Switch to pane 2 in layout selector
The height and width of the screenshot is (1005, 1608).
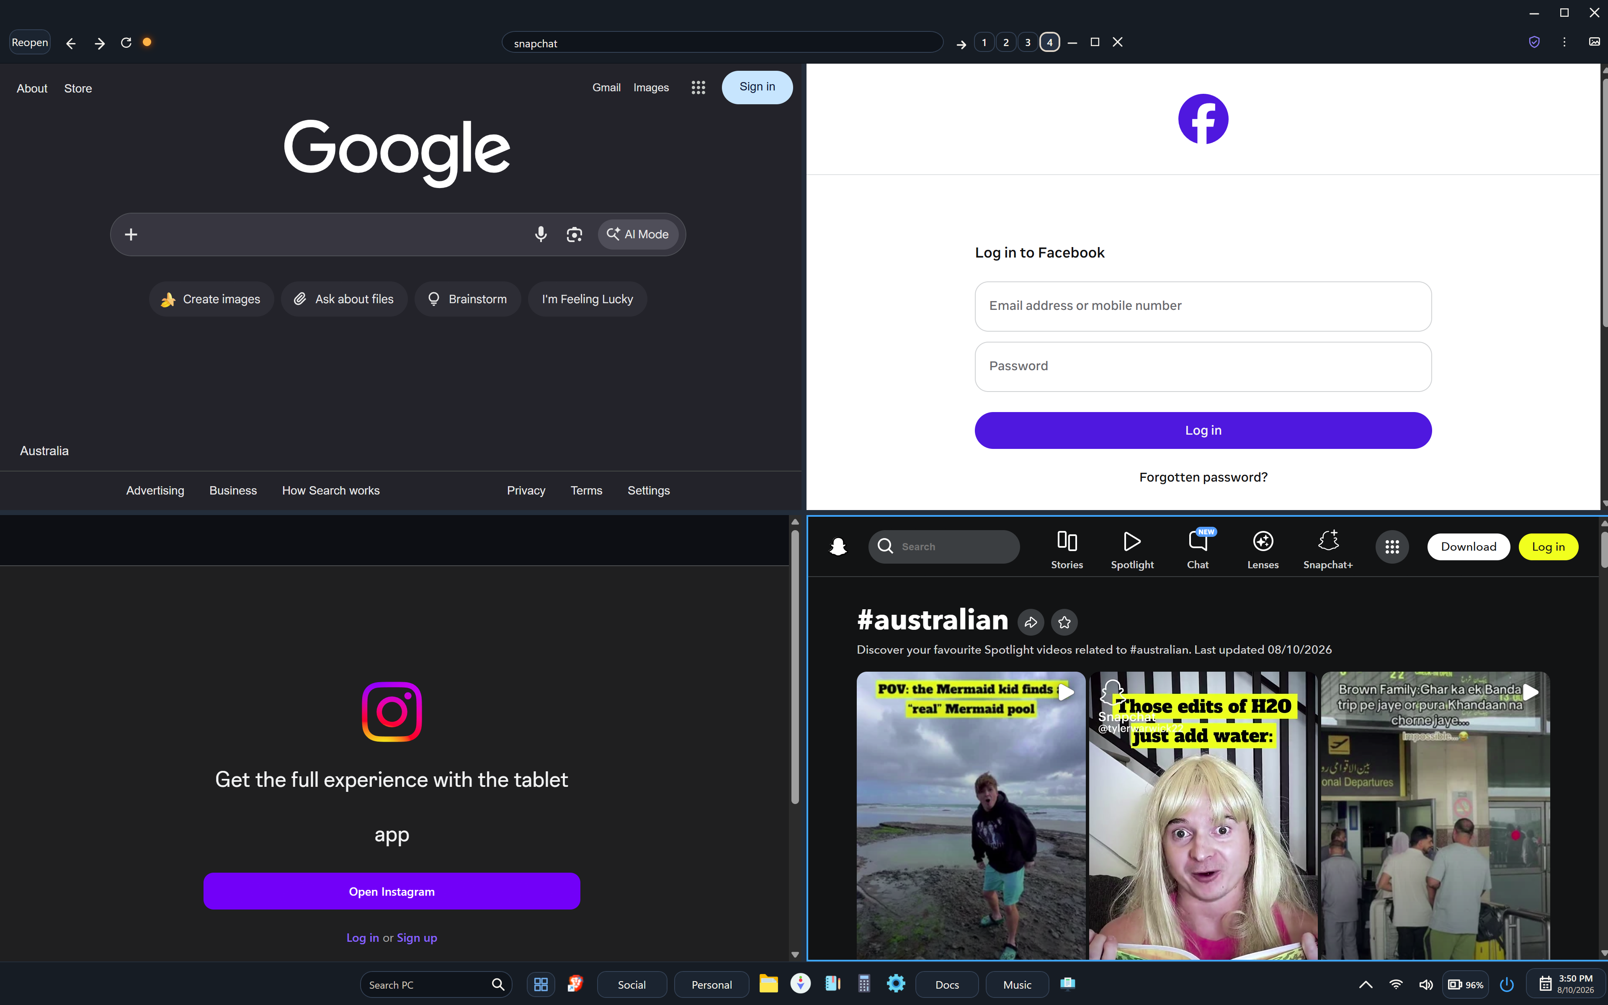click(1006, 43)
